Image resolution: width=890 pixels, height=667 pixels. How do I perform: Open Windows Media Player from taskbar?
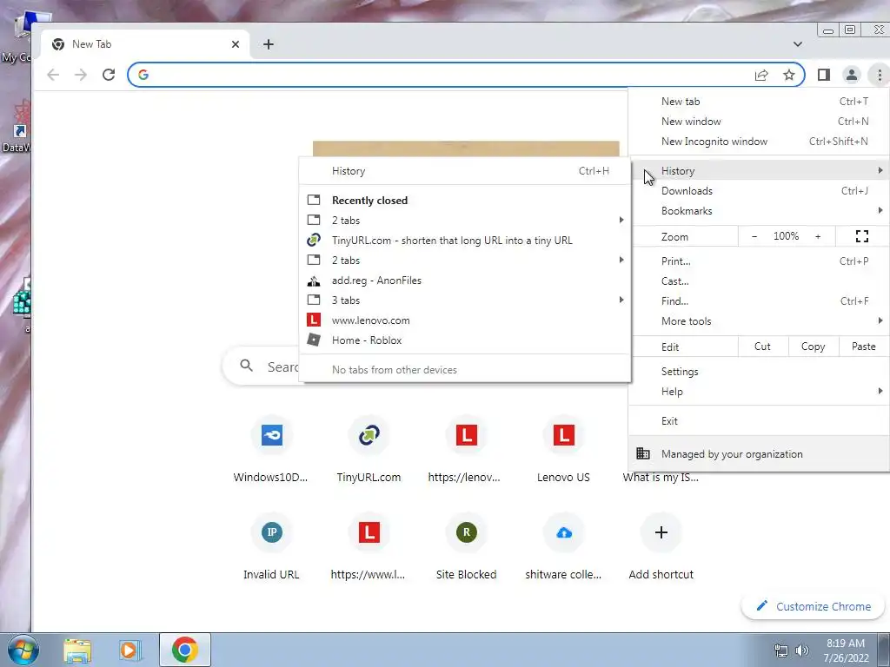tap(130, 650)
